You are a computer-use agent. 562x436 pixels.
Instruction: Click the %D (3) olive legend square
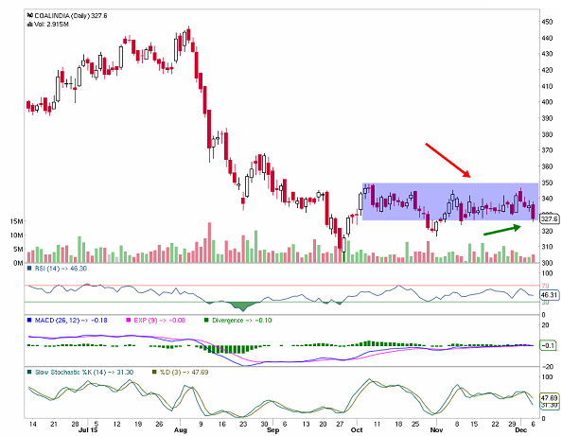coord(155,373)
